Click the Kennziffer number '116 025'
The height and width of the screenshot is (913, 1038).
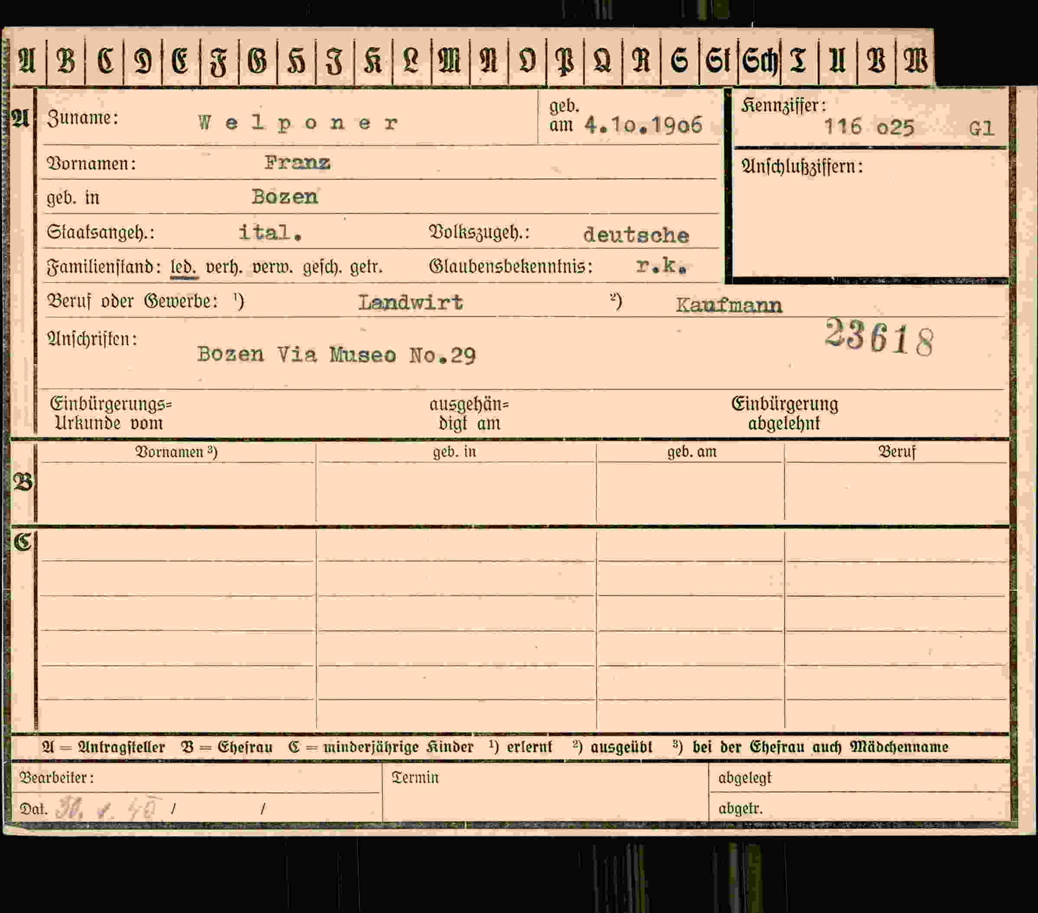(869, 127)
